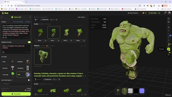Click the browser home icon

[12, 6]
